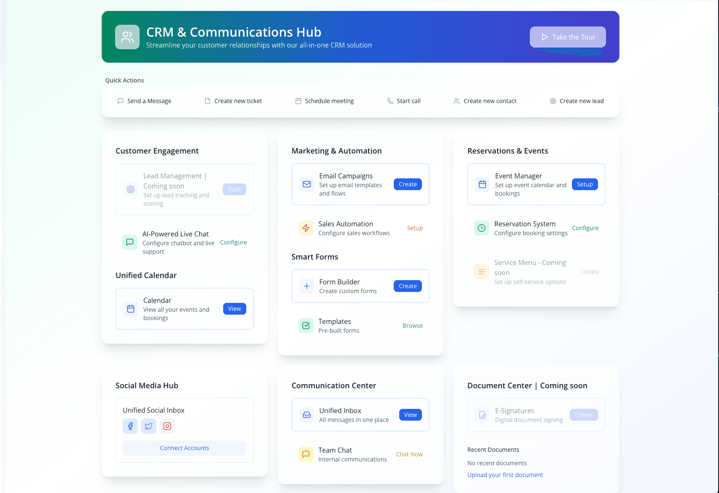The height and width of the screenshot is (493, 719).
Task: Select the Sales Automation lightning icon
Action: pyautogui.click(x=306, y=228)
